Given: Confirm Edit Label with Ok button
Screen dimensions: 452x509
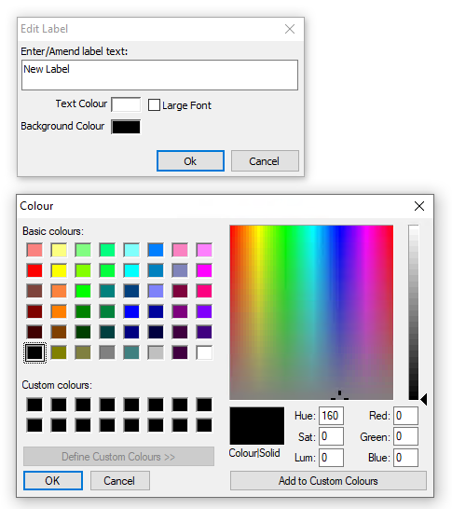Looking at the screenshot, I should (x=190, y=160).
